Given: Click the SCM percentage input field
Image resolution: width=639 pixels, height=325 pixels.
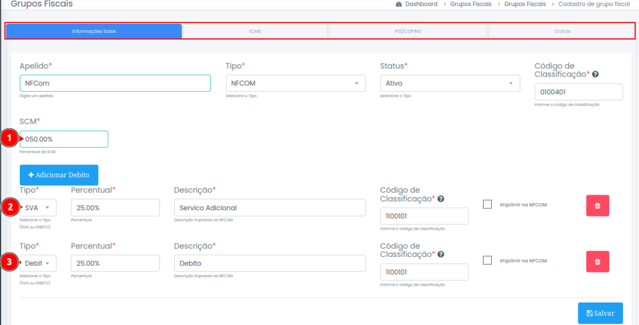Looking at the screenshot, I should pos(65,139).
